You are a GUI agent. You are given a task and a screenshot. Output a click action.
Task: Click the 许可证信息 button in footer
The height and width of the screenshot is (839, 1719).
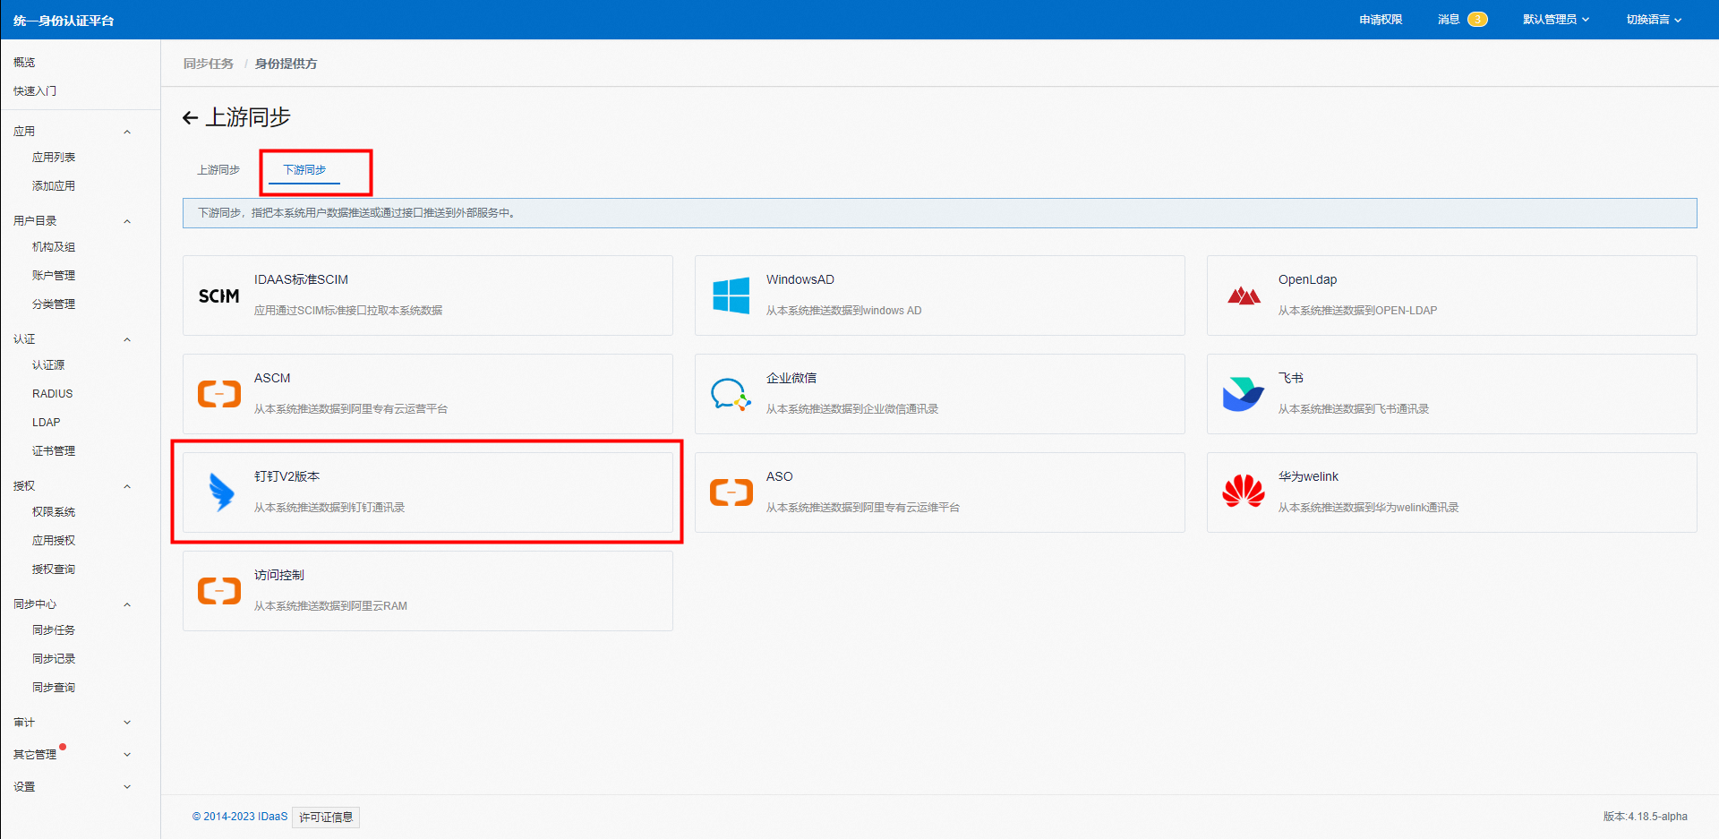326,818
